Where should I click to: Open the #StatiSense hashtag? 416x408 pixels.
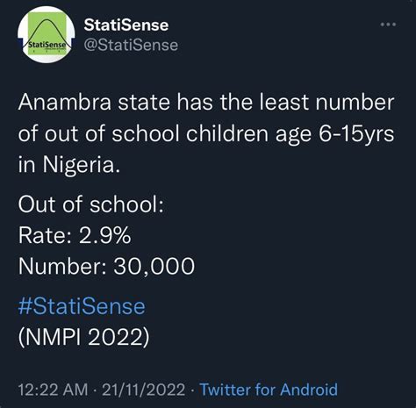(x=82, y=306)
